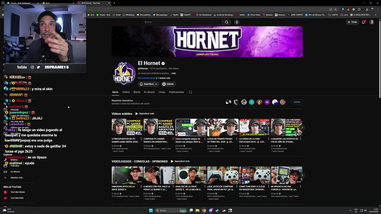The width and height of the screenshot is (381, 214).
Task: Switch to the Inicio tab
Action: pos(115,92)
